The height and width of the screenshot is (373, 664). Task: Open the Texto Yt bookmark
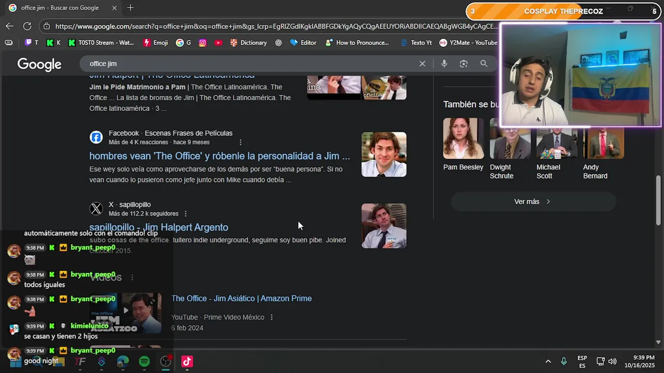point(416,42)
